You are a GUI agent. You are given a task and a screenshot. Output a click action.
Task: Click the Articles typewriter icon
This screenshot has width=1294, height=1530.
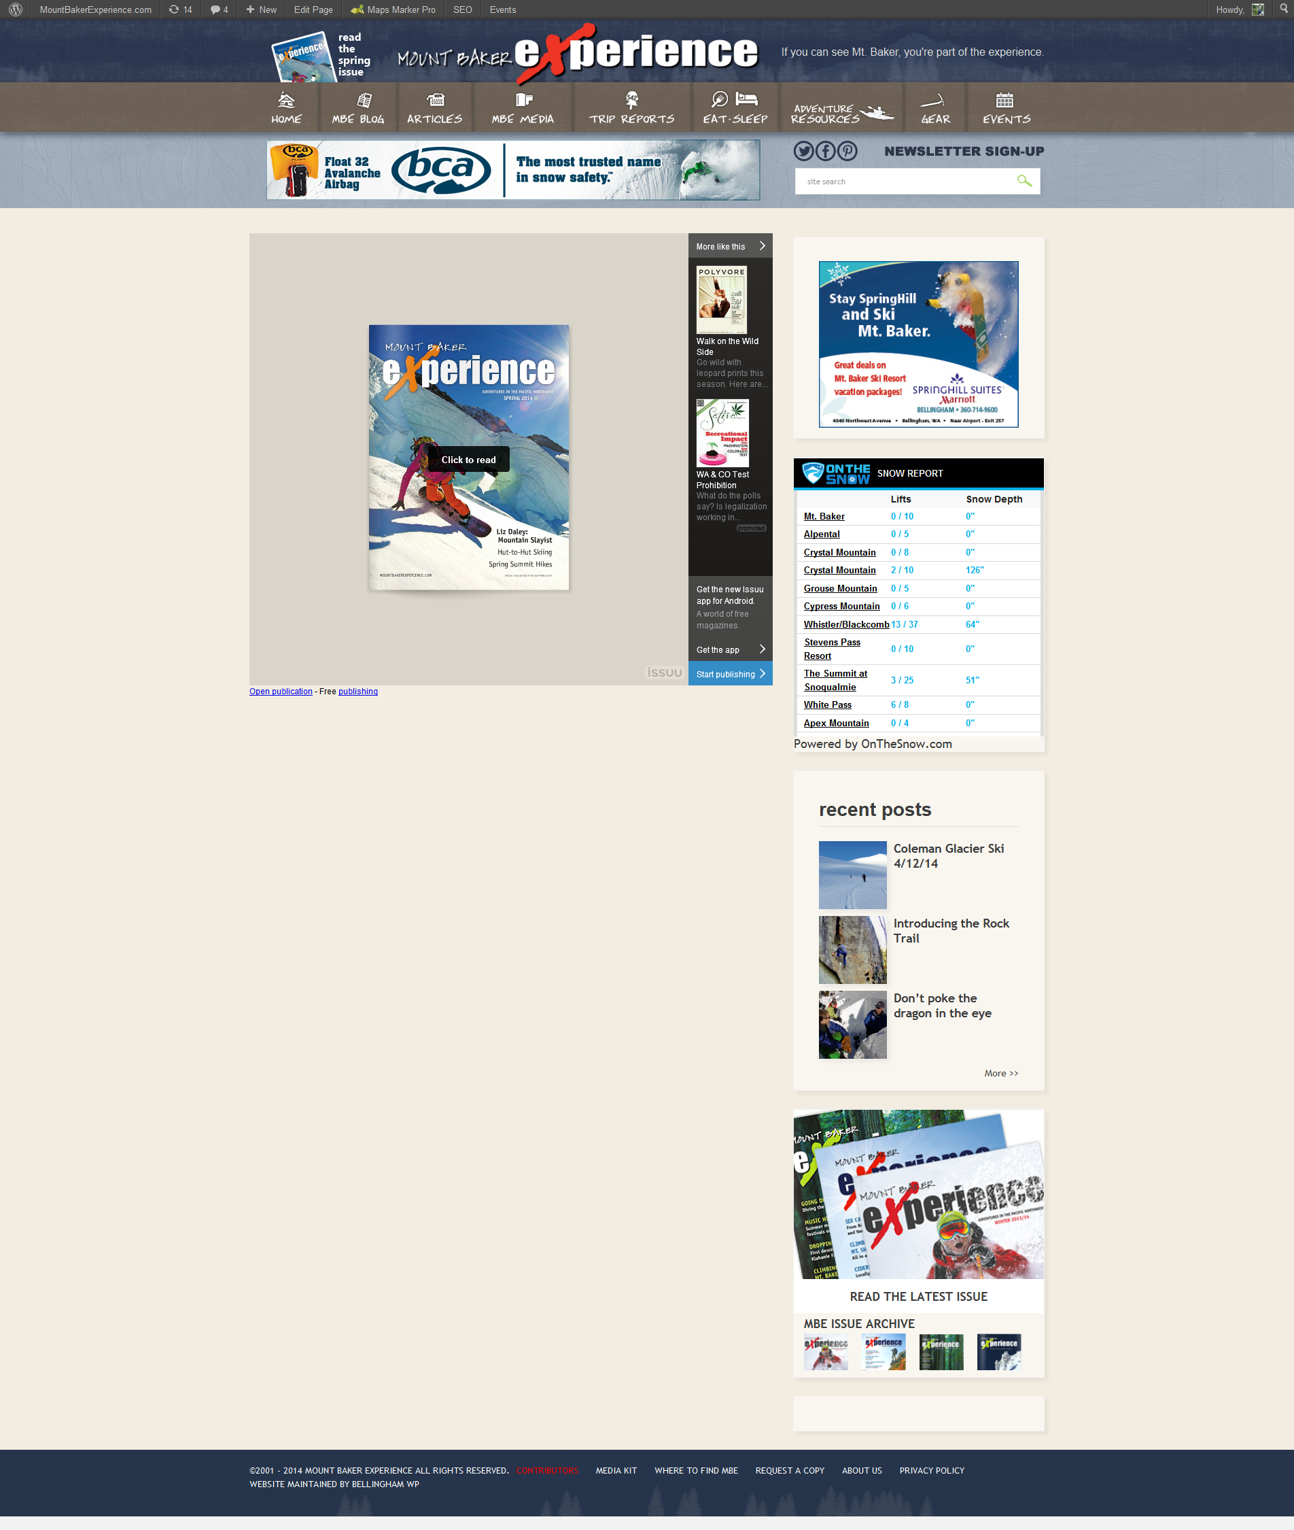tap(436, 100)
